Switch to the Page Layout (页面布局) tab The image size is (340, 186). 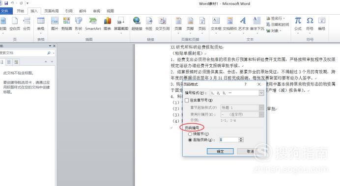52,11
